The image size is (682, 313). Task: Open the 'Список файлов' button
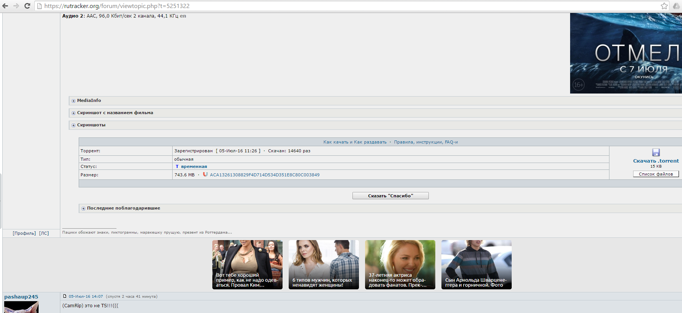[x=656, y=174]
